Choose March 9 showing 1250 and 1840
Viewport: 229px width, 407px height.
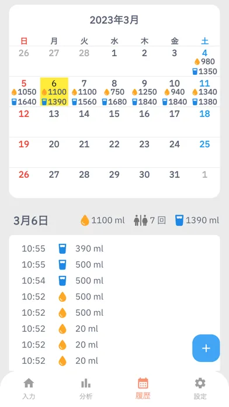coord(144,92)
